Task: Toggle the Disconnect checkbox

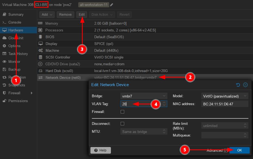Action: pos(122,124)
